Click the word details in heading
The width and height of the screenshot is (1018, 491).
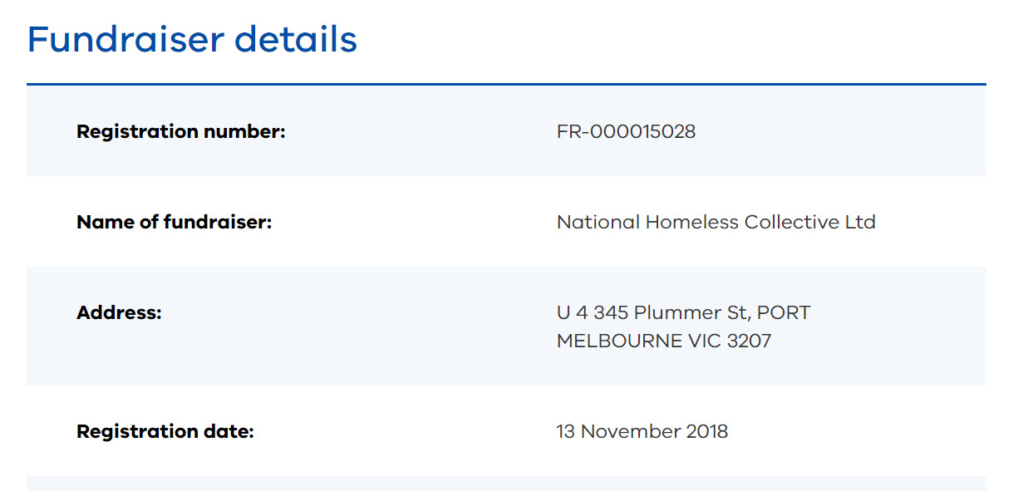pos(297,39)
